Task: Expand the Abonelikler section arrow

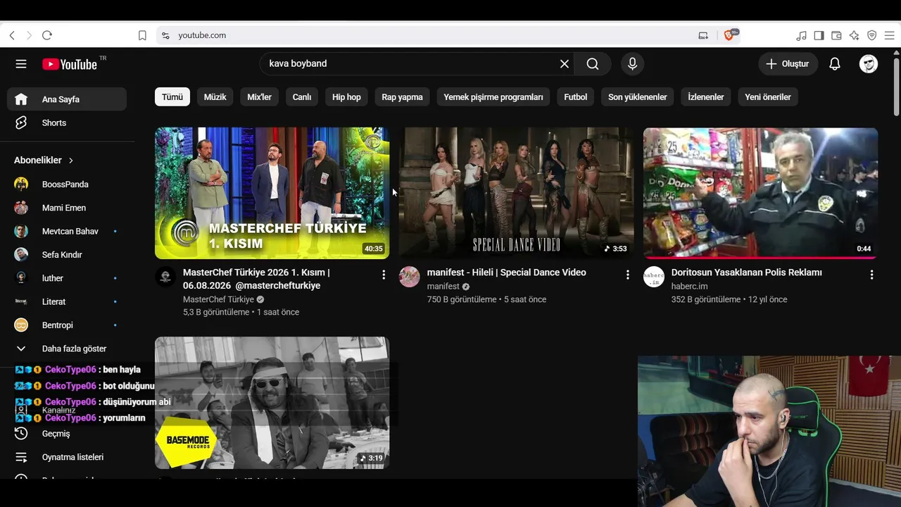Action: 71,161
